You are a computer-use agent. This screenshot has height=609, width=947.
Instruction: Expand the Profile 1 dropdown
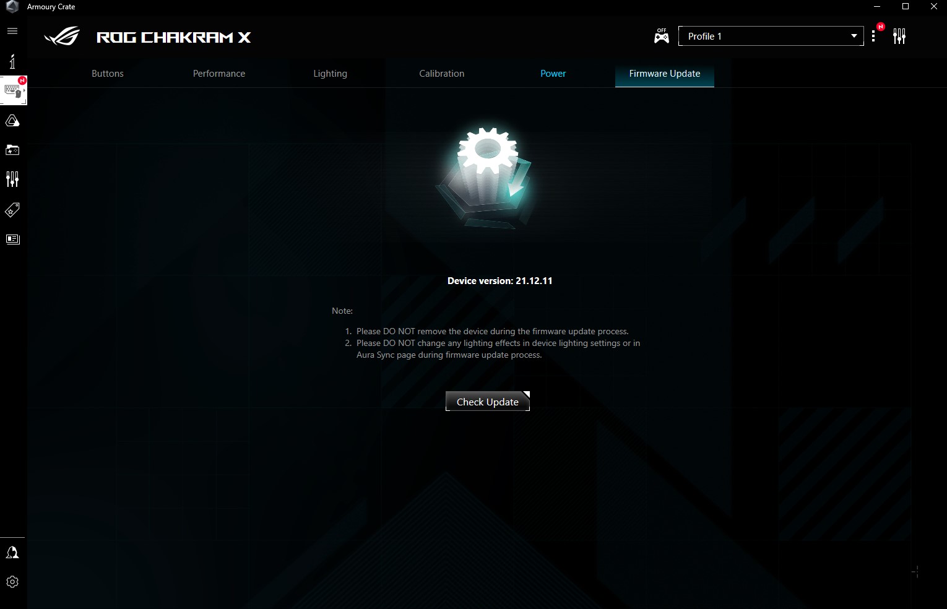tap(771, 36)
